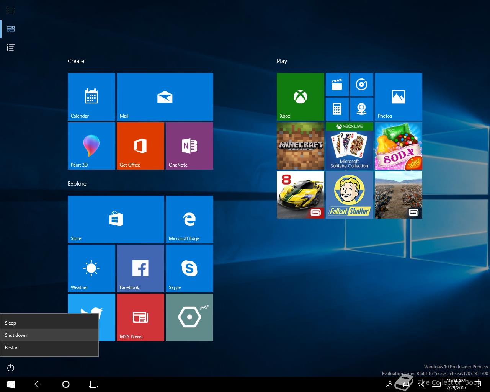Click the network icon in the tray

pyautogui.click(x=405, y=384)
